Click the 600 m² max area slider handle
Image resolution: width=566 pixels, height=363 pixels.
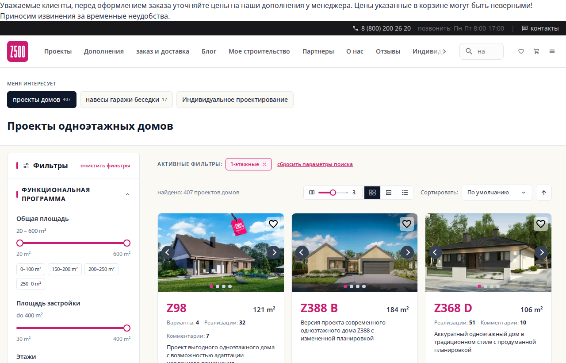pyautogui.click(x=127, y=243)
